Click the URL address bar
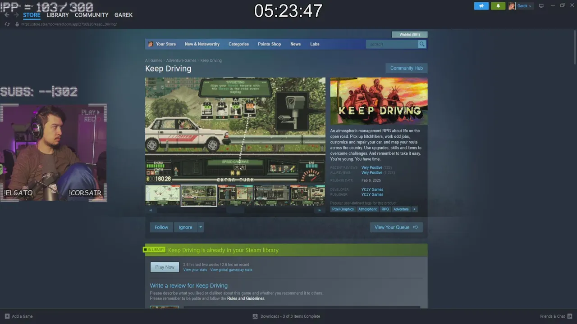Image resolution: width=577 pixels, height=324 pixels. pos(69,24)
